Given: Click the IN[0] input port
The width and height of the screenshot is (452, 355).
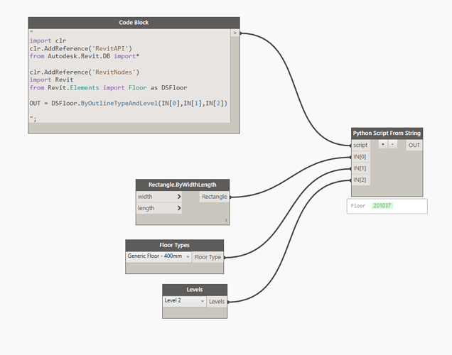Looking at the screenshot, I should tap(360, 157).
